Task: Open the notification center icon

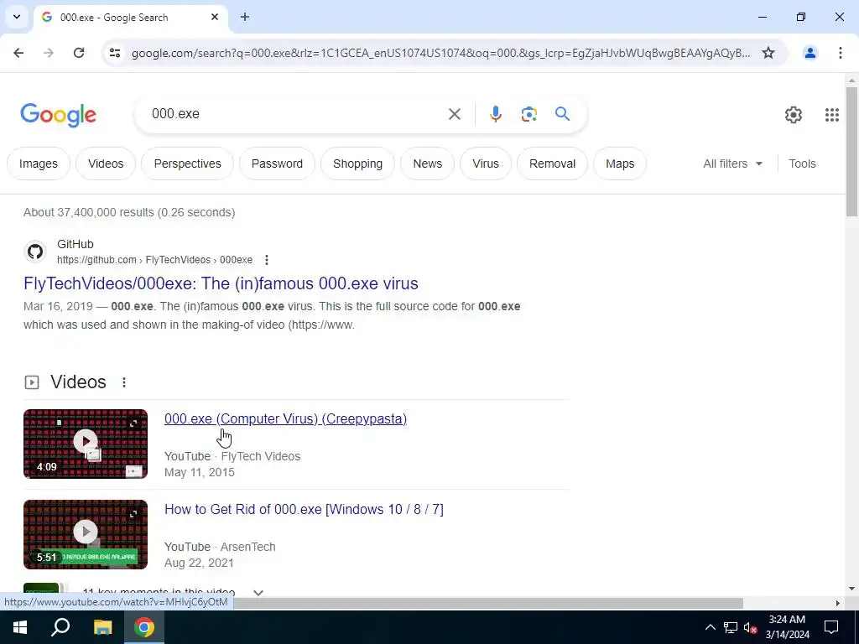Action: (x=831, y=627)
